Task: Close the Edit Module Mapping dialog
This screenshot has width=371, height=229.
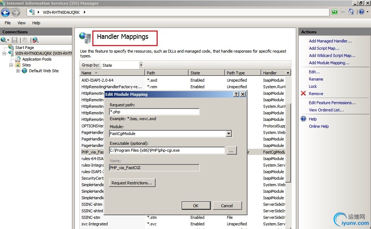Action: click(x=242, y=94)
